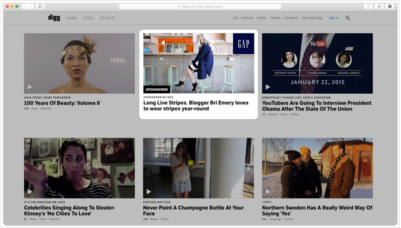The width and height of the screenshot is (401, 228).
Task: Follow the Android link
Action: click(247, 18)
